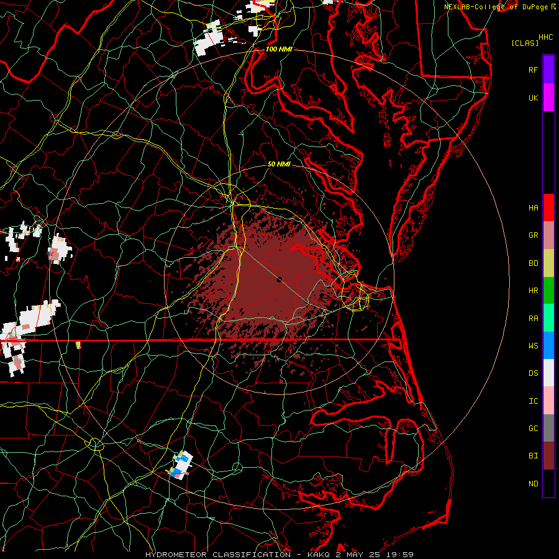Click the DS white legend swatch
The height and width of the screenshot is (559, 559).
click(x=548, y=373)
